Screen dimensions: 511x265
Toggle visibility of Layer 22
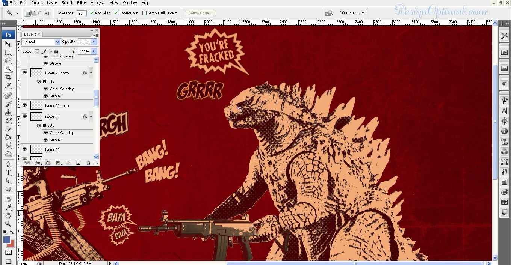[24, 149]
